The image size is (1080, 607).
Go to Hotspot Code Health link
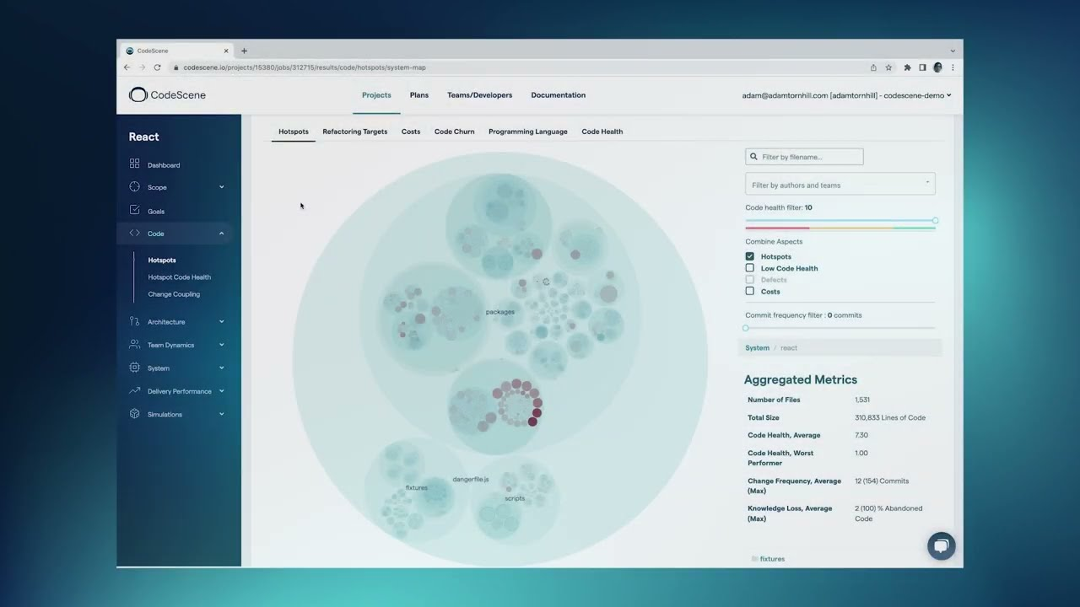pyautogui.click(x=180, y=277)
